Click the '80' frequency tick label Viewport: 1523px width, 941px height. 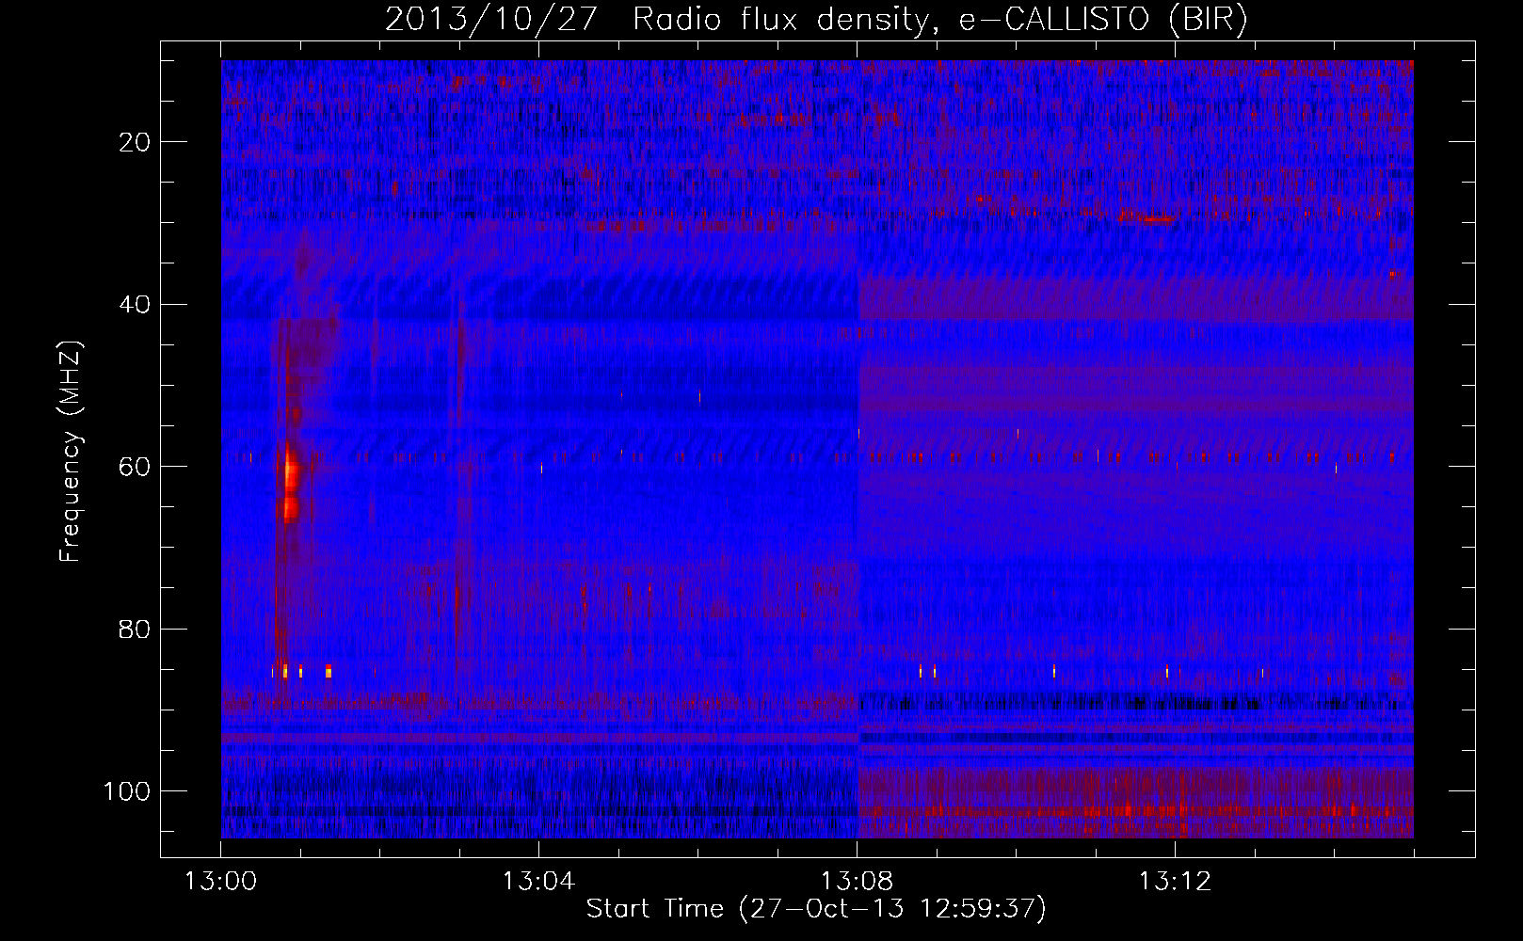click(x=136, y=630)
